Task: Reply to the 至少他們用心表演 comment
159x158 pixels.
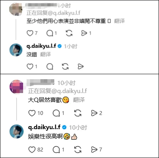Action: [50, 33]
